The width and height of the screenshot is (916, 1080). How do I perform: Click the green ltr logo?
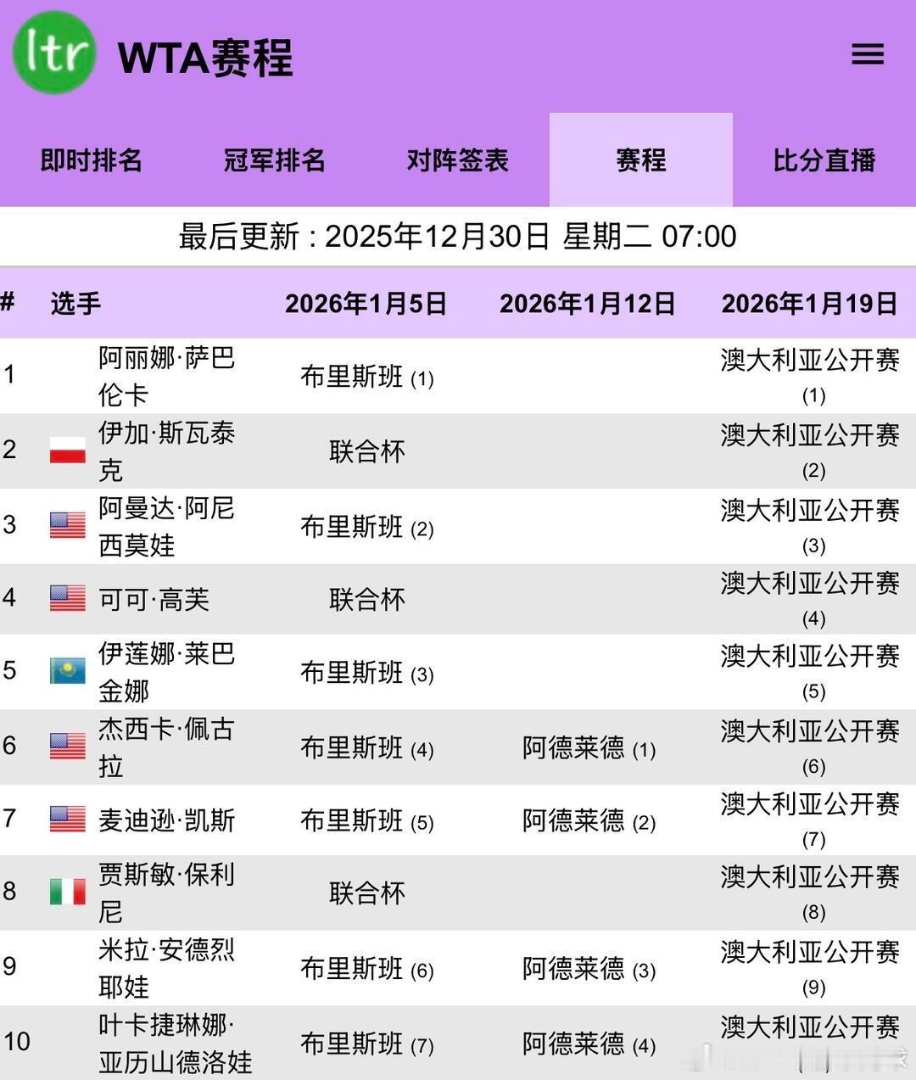pyautogui.click(x=54, y=53)
